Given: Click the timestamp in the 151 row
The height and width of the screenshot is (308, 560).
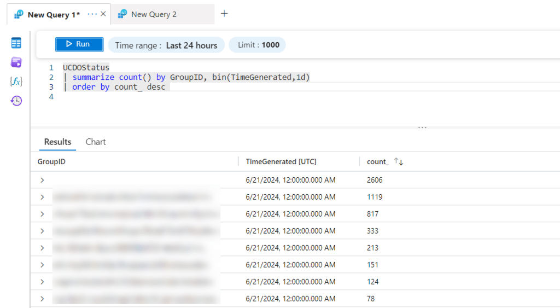Looking at the screenshot, I should [290, 265].
